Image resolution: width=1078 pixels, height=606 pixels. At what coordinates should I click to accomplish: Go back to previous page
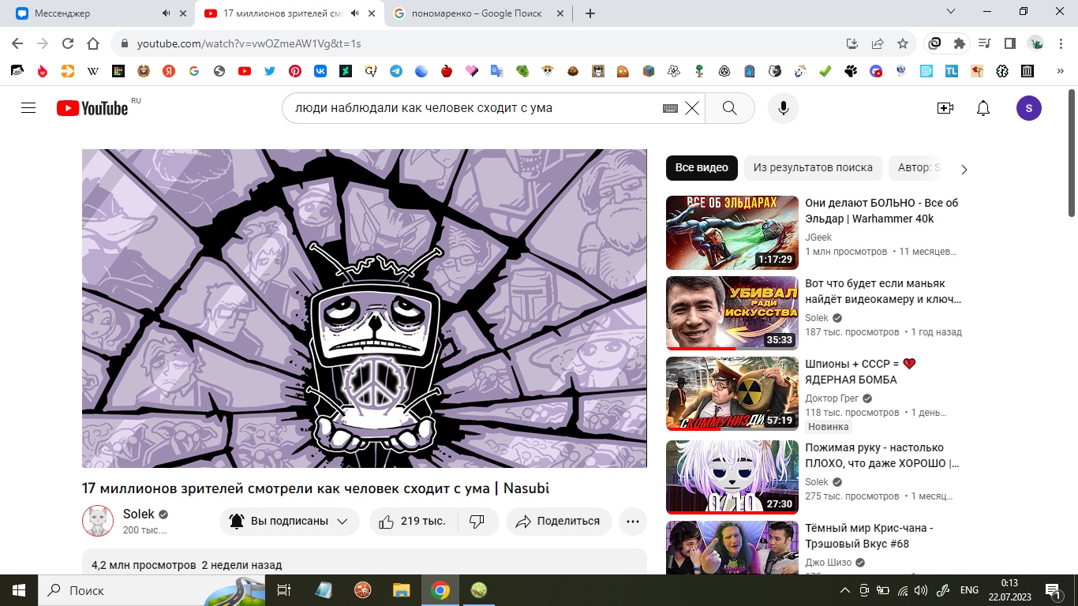click(17, 43)
